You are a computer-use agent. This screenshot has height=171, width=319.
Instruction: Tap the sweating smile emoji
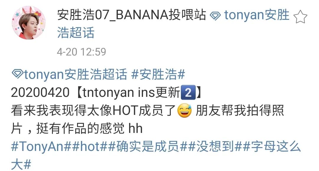[185, 111]
